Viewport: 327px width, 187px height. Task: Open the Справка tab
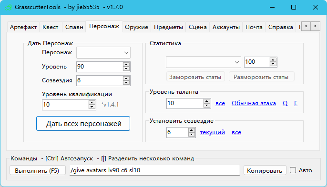pyautogui.click(x=280, y=27)
